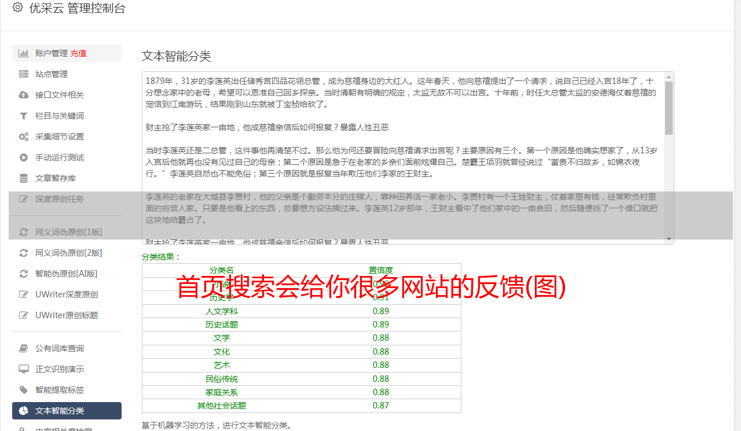741x431 pixels.
Task: Click the 艺术 category cell
Action: (222, 365)
